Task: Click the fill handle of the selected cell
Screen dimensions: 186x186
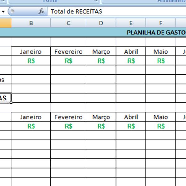Action: (x=11, y=103)
